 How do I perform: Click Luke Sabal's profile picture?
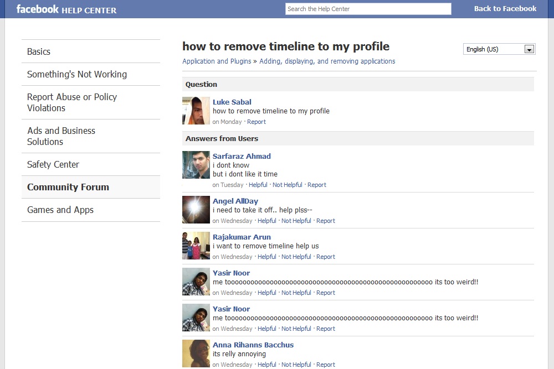coord(196,111)
